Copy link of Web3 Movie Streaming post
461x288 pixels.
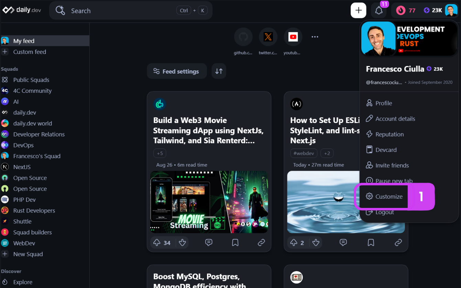click(x=261, y=243)
